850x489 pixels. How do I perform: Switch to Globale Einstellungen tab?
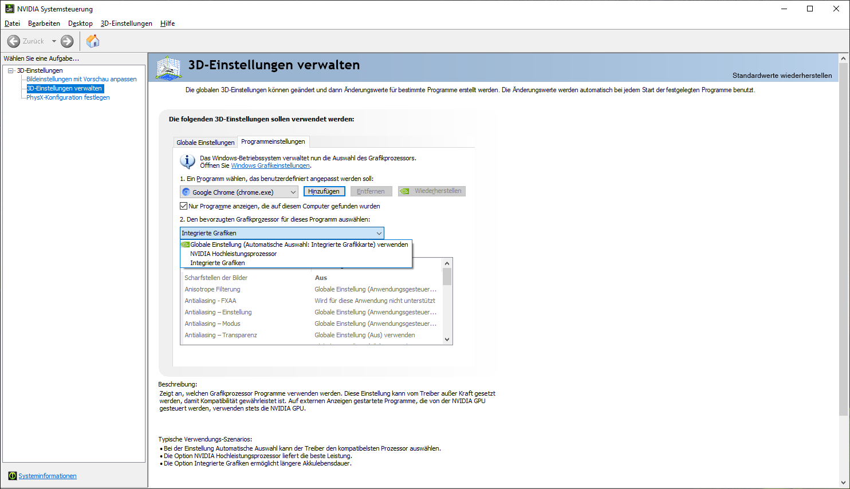[x=206, y=143]
